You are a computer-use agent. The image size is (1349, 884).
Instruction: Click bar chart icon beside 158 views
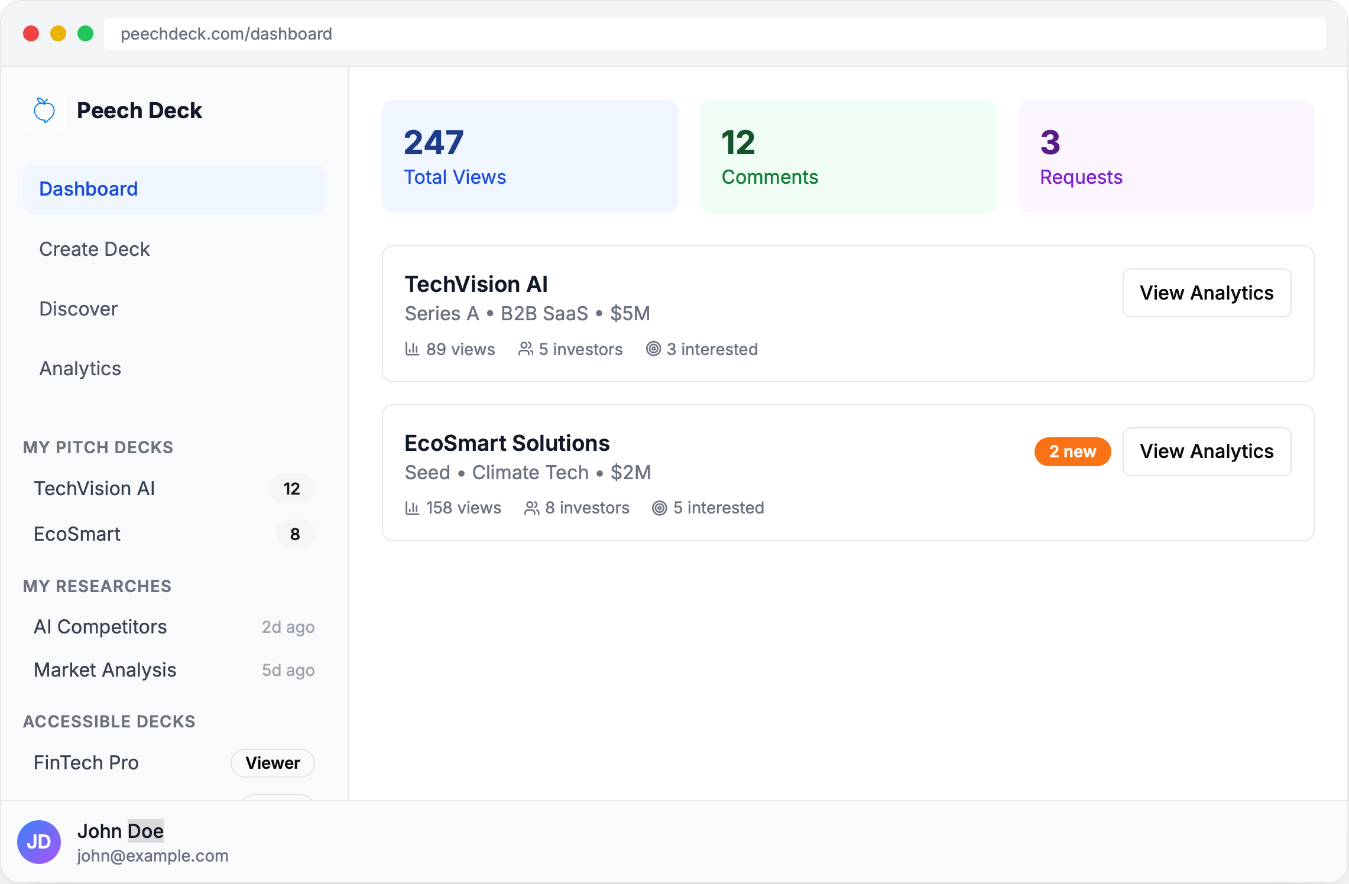click(x=412, y=508)
